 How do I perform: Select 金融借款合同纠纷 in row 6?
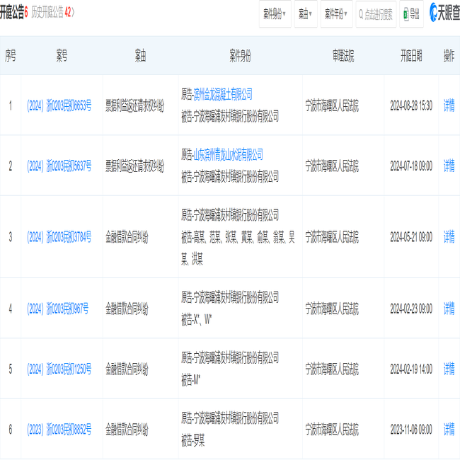pos(127,430)
